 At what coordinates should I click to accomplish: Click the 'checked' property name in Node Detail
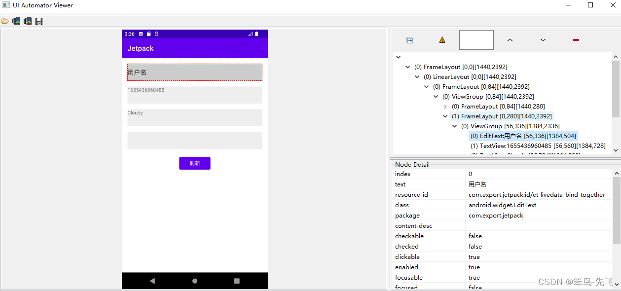tap(406, 247)
